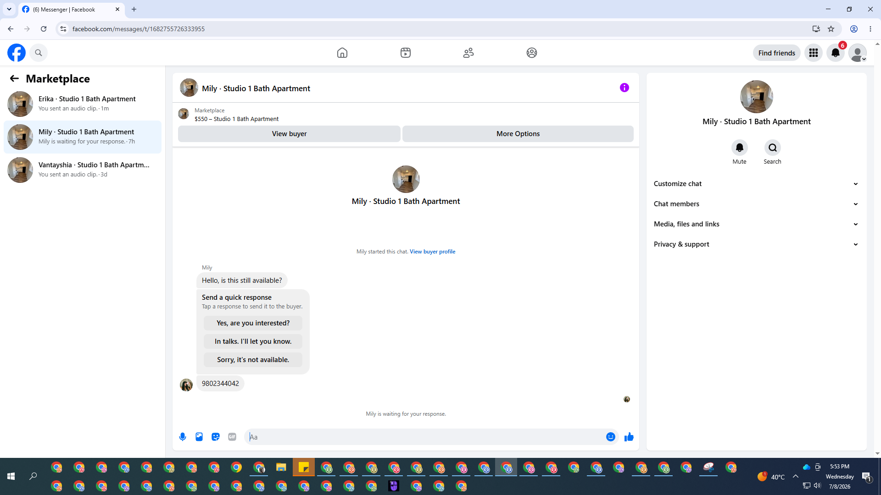This screenshot has height=495, width=881.
Task: Open the Facebook search icon
Action: pos(39,53)
